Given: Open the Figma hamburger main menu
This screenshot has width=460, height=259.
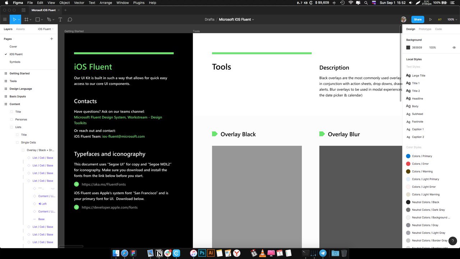Looking at the screenshot, I should pyautogui.click(x=5, y=19).
